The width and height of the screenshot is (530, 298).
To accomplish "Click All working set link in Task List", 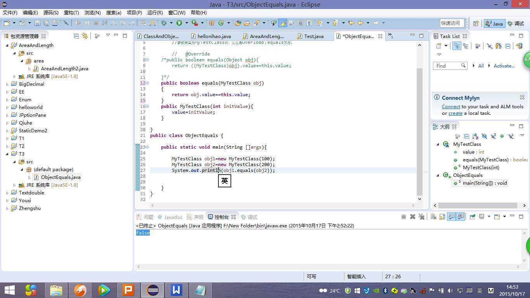I will (481, 66).
